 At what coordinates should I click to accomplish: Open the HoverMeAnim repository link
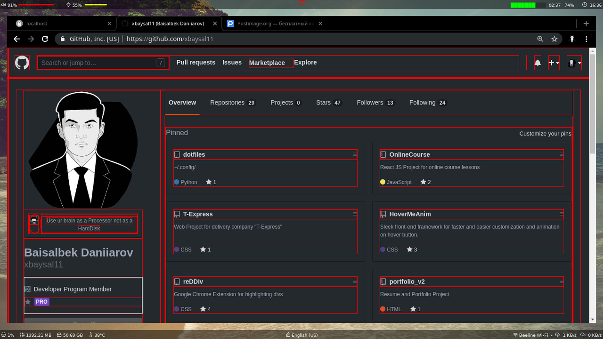[410, 214]
